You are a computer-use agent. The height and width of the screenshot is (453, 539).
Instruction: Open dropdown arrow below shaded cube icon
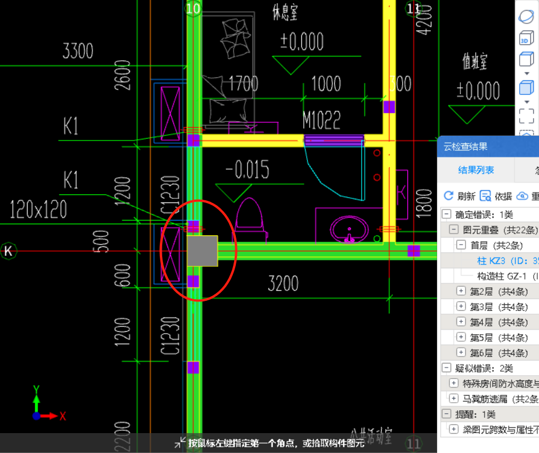coord(527,102)
